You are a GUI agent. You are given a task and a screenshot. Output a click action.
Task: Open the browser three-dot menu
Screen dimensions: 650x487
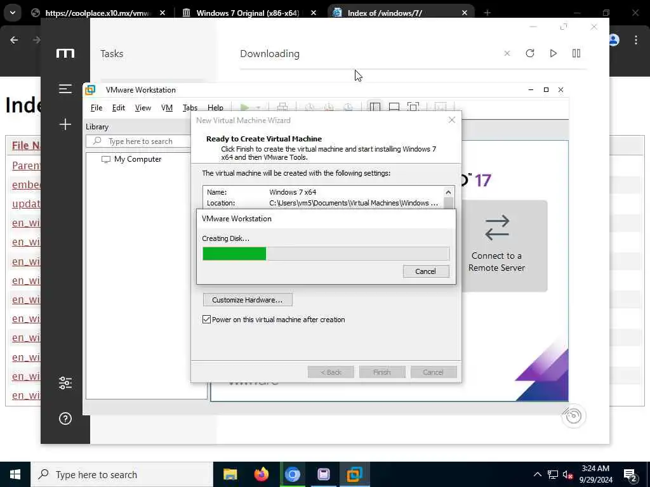pyautogui.click(x=636, y=40)
